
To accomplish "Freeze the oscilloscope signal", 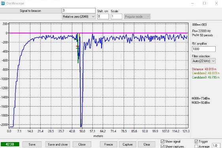I will [109, 144].
